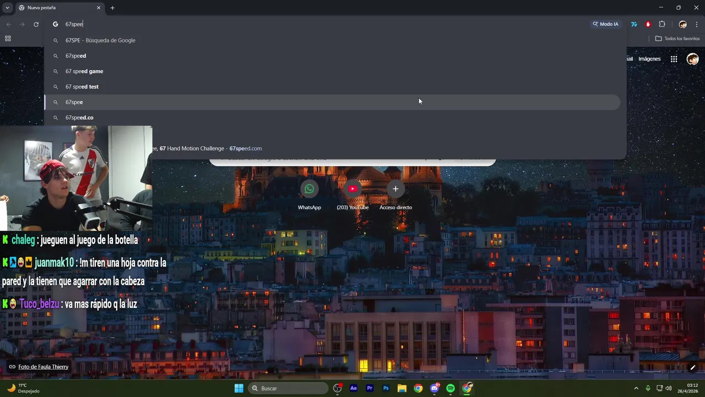Open the network tray icon
Screen dimensions: 705x397
pos(660,388)
